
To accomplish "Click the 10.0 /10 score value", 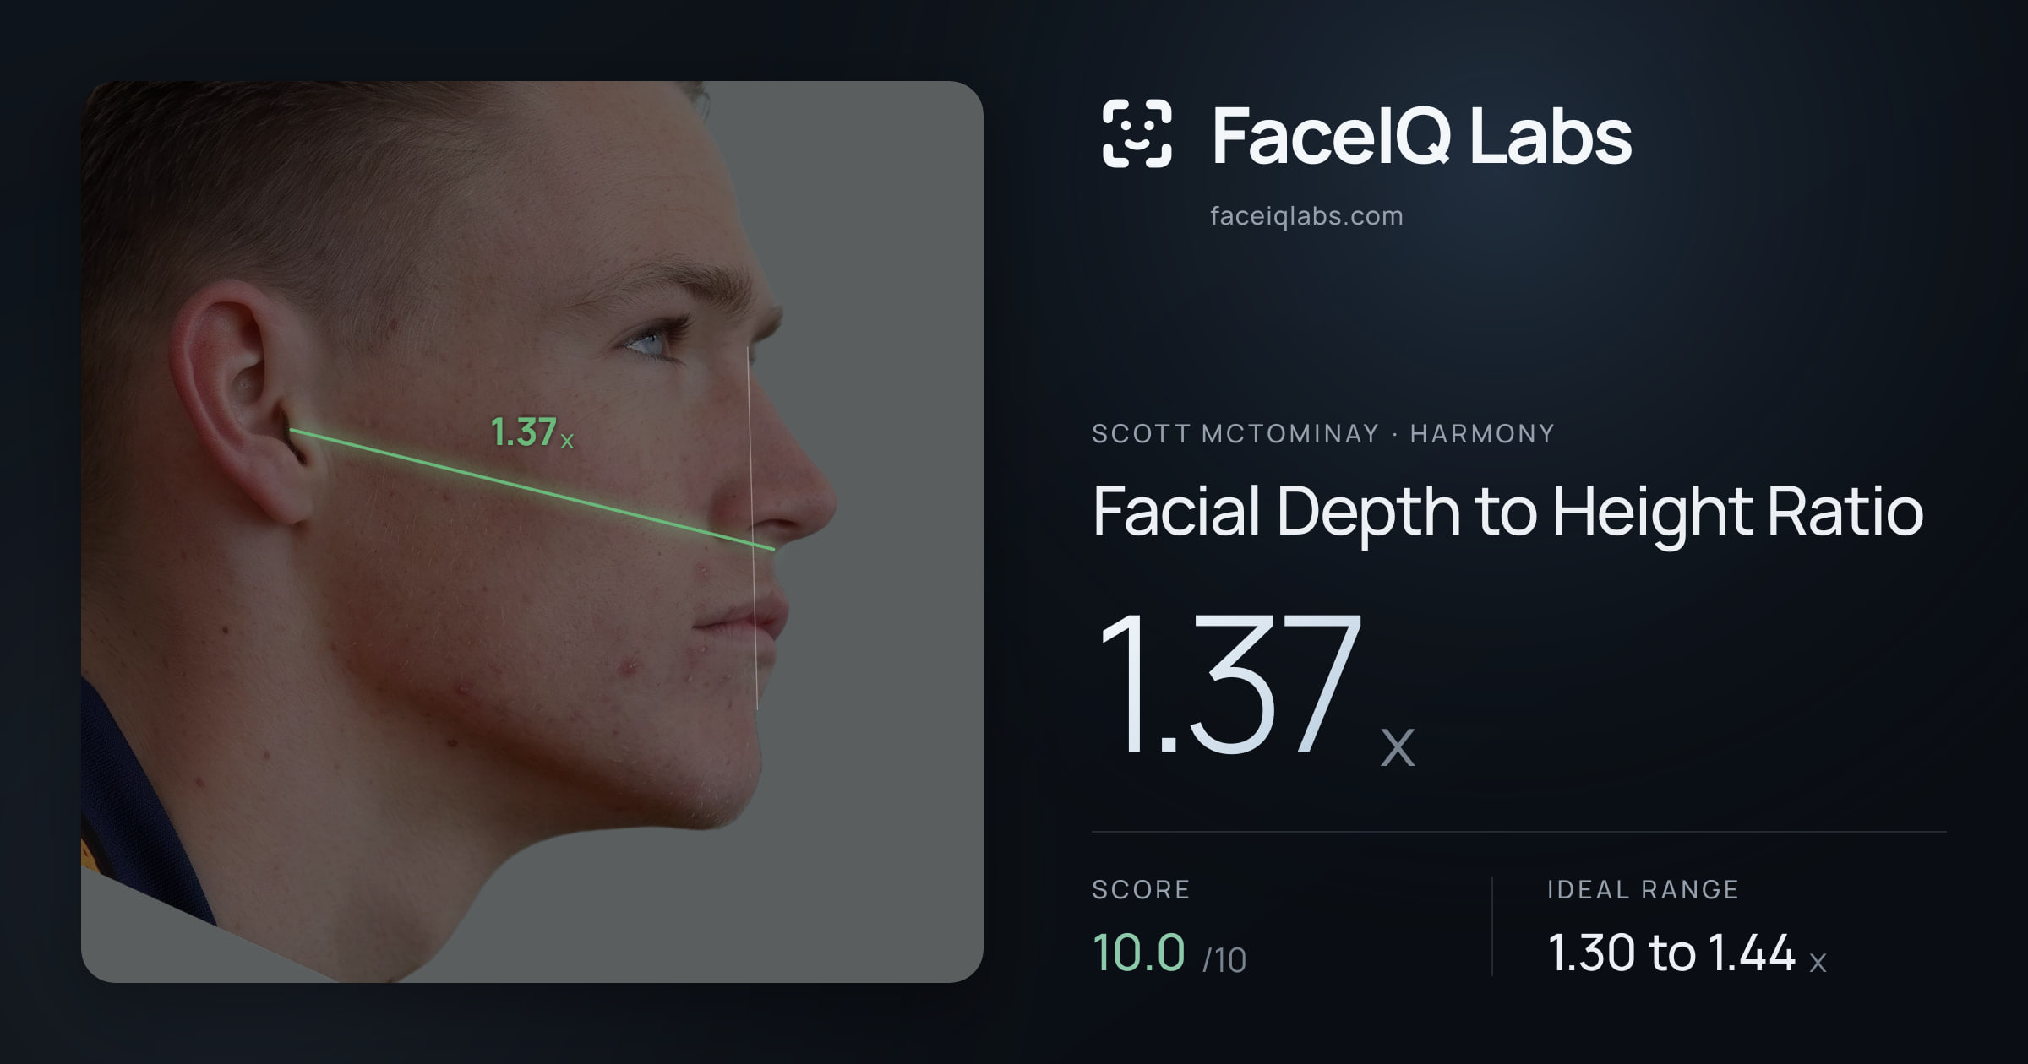I will pos(1169,953).
